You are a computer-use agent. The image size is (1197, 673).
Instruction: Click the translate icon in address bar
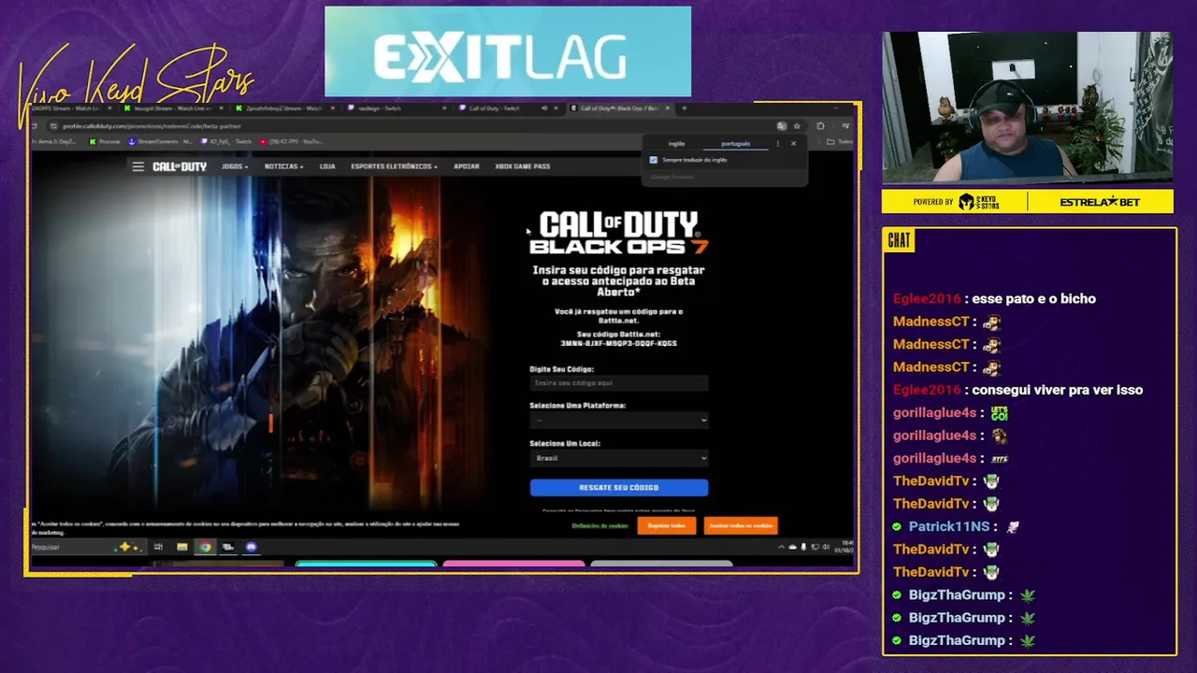782,126
